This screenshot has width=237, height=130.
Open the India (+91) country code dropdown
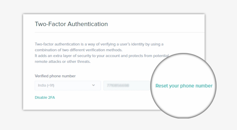pos(67,85)
